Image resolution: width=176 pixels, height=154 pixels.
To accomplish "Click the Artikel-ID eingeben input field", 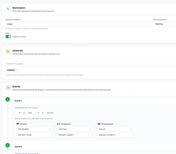I will pyautogui.click(x=91, y=64).
